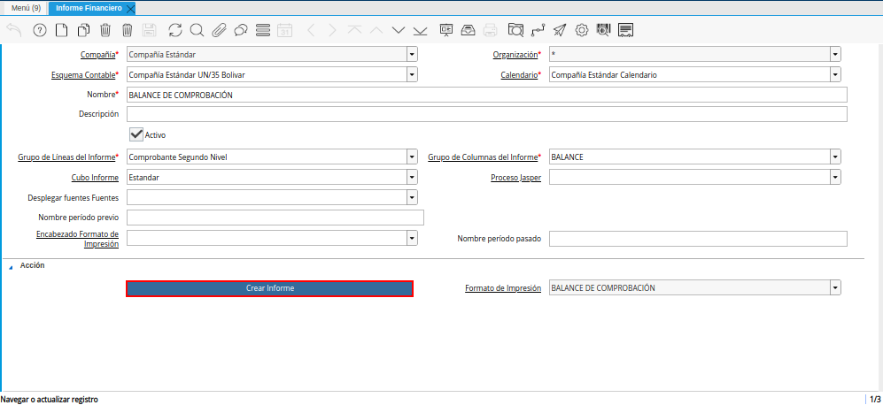The image size is (883, 405).
Task: Uncheck the Activo checkbox
Action: [136, 134]
